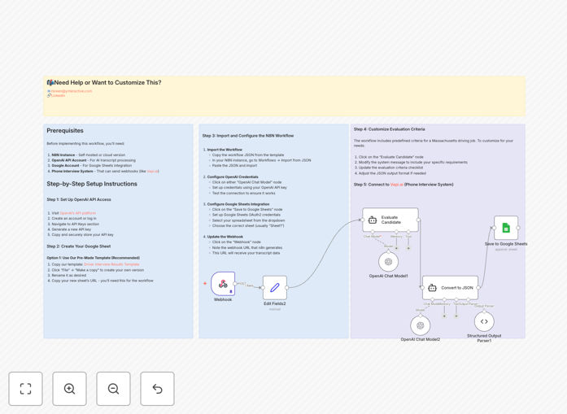The width and height of the screenshot is (567, 414).
Task: Click the 'Google Account' prerequisite line
Action: 91,165
